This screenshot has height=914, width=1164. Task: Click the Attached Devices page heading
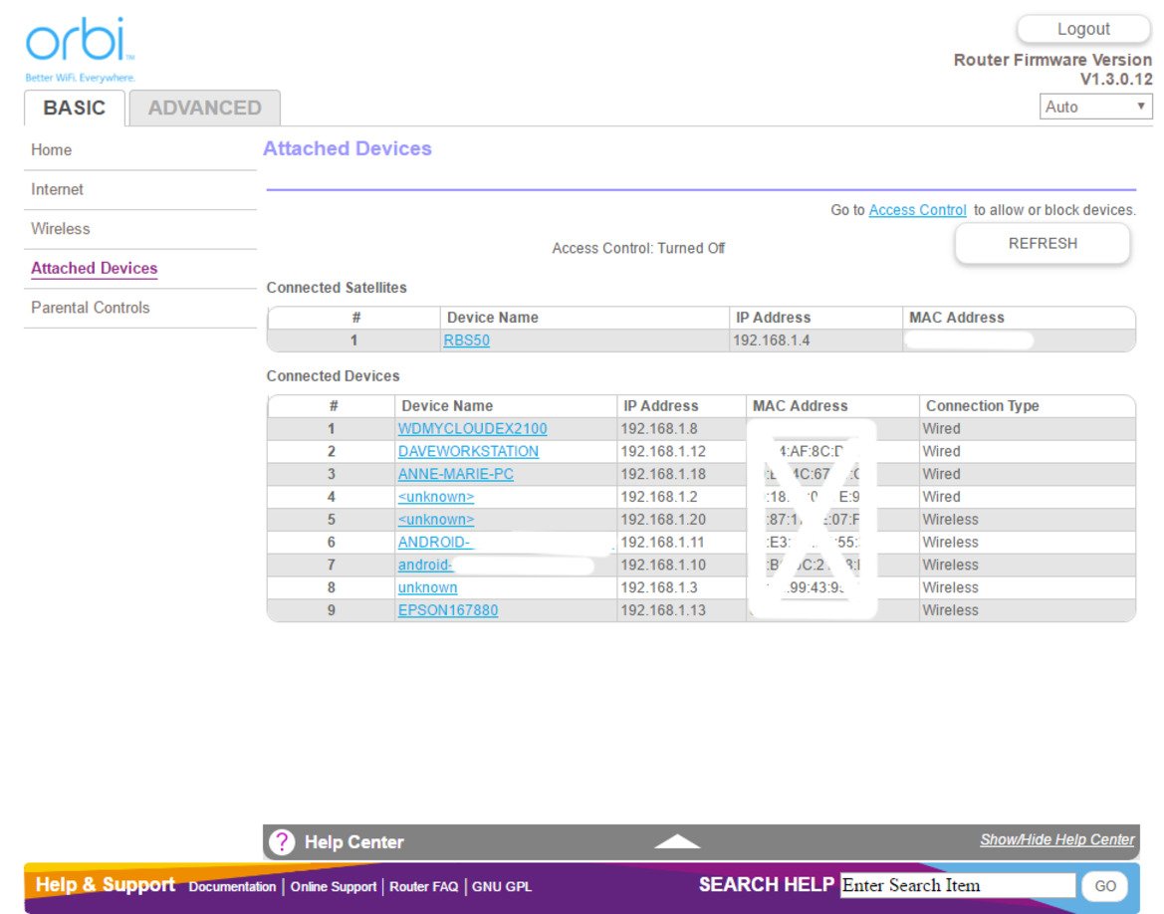[x=348, y=148]
